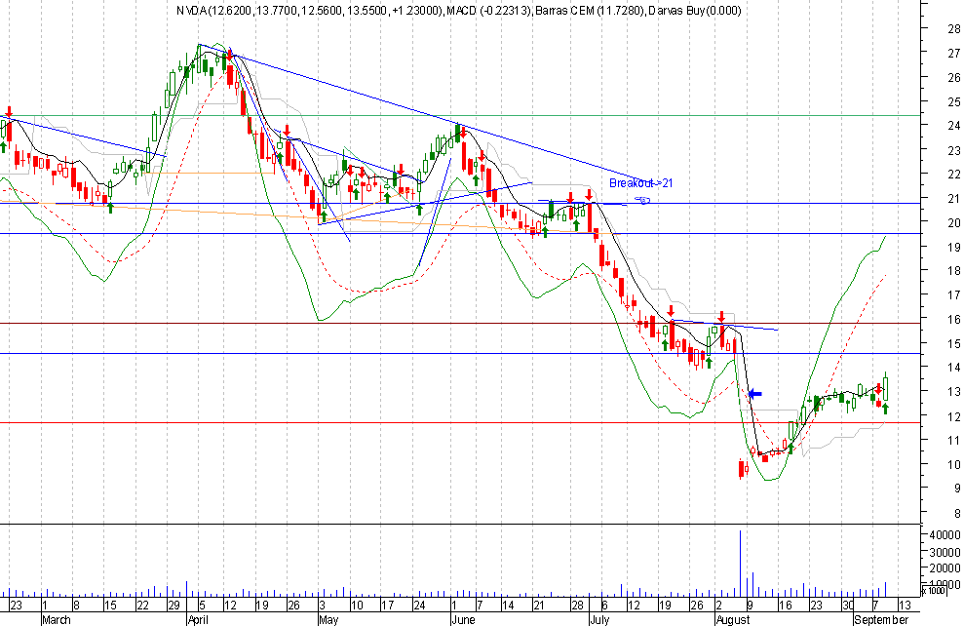Click the 23 price axis label
This screenshot has width=964, height=626.
coord(954,151)
